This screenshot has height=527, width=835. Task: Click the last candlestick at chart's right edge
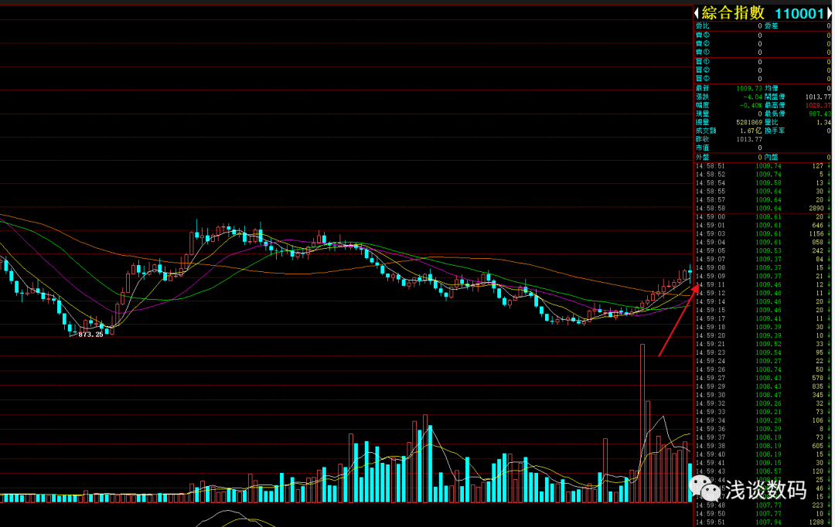690,274
